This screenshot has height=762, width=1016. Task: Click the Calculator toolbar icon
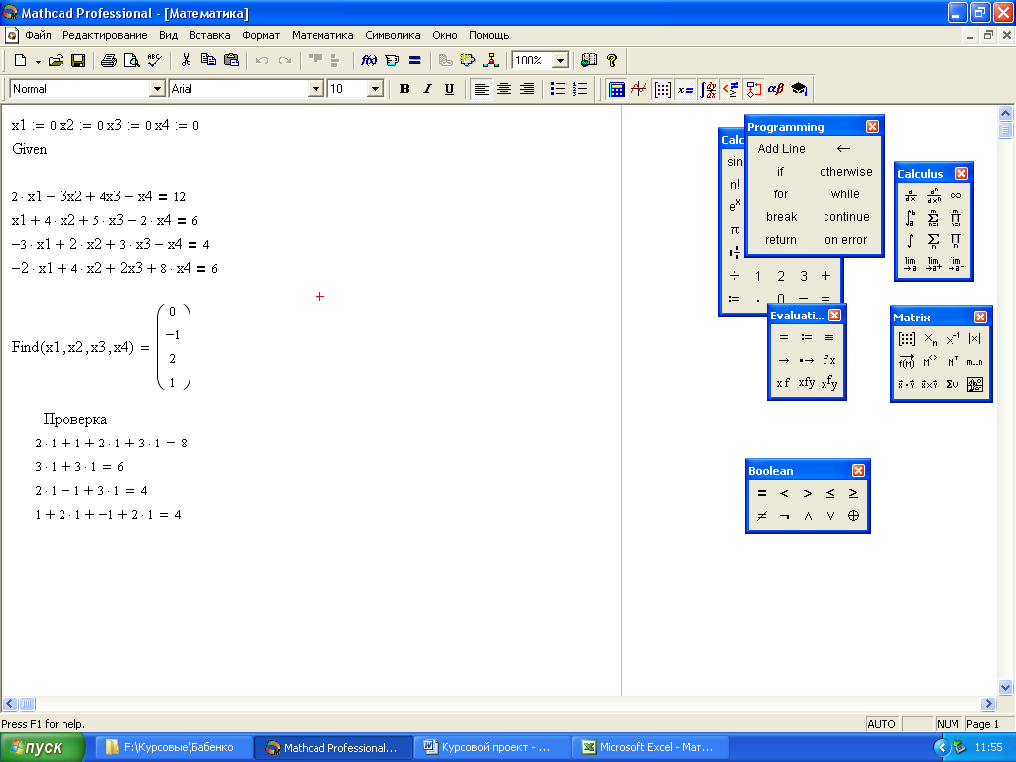point(617,89)
